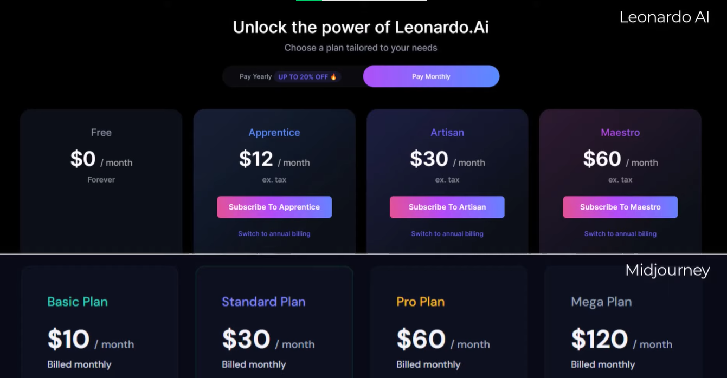This screenshot has height=378, width=727.
Task: Click Subscribe To Artisan button
Action: 447,207
